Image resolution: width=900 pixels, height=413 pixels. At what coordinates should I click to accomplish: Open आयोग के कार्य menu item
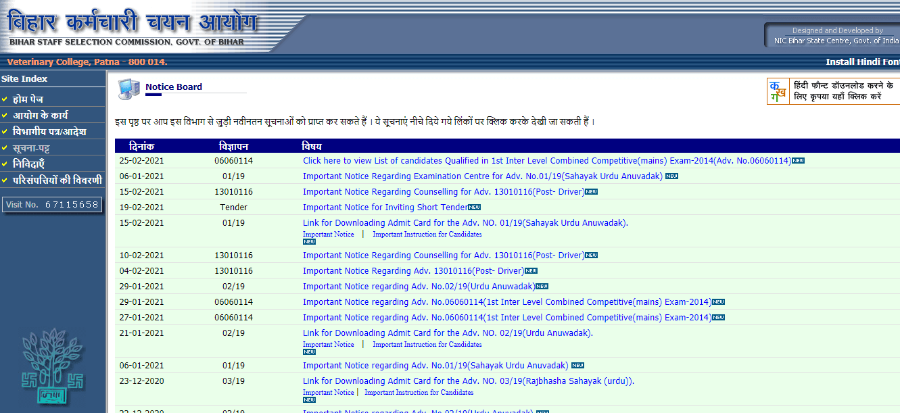[41, 116]
